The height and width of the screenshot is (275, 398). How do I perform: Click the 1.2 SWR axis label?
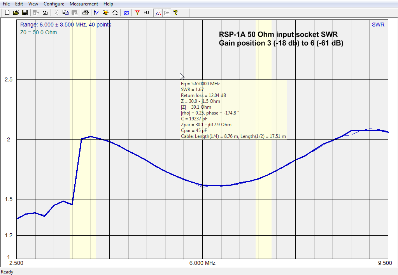9,235
